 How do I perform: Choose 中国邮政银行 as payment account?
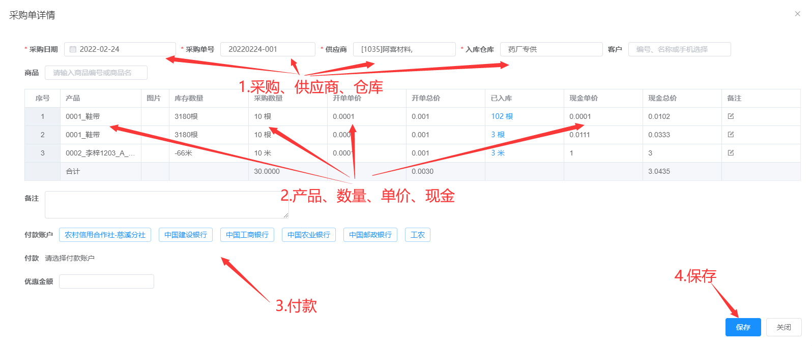tap(370, 235)
